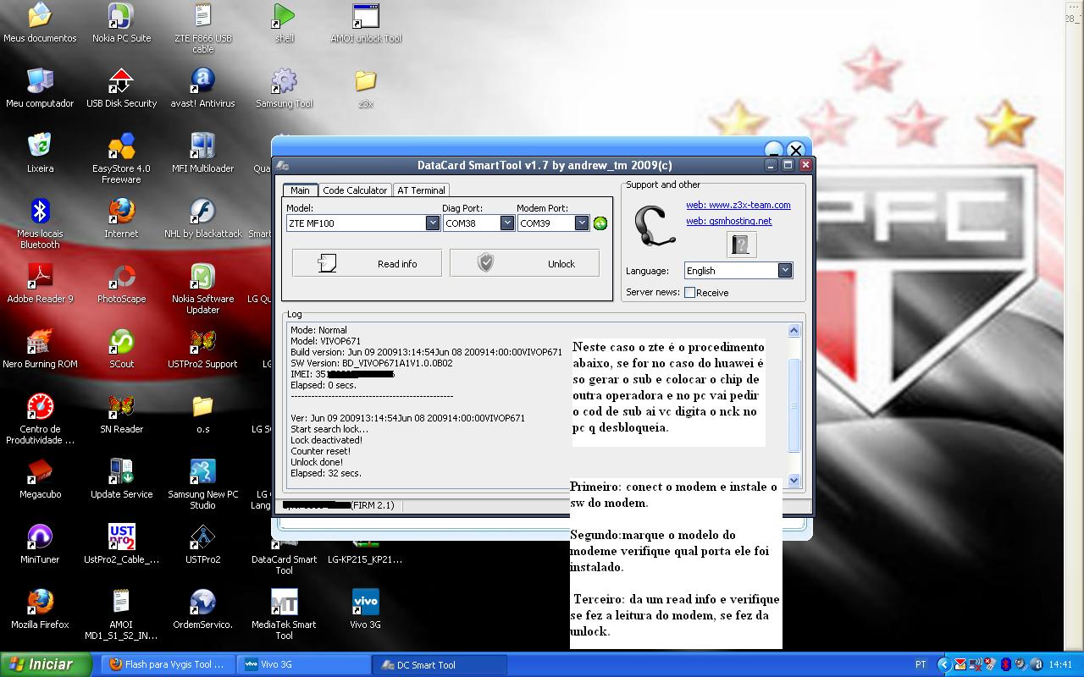Open AMOI MD1_S1_S2_IN file

pos(121,614)
